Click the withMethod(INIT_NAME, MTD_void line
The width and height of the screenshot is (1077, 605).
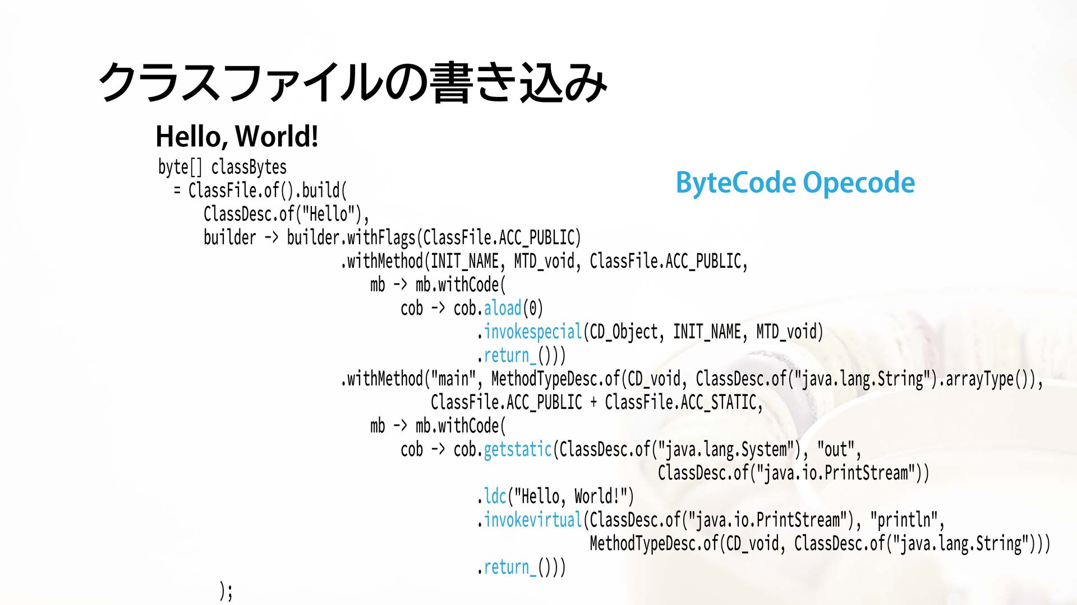point(544,261)
